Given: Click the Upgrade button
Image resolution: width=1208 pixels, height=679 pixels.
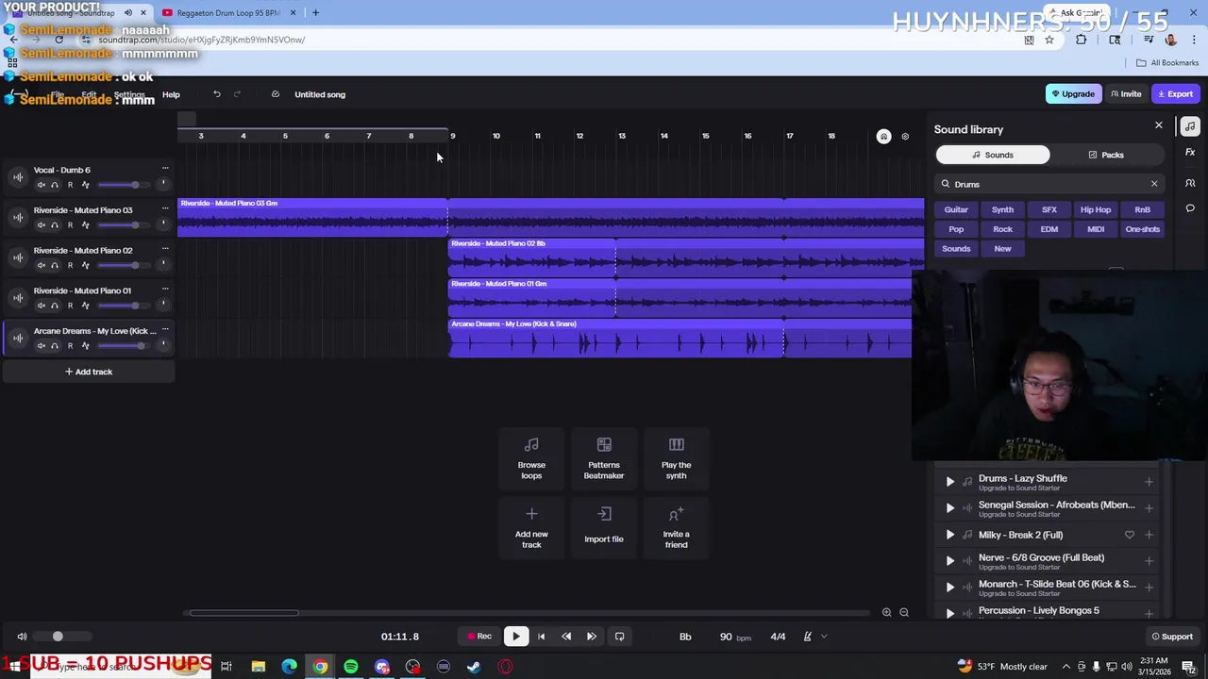Looking at the screenshot, I should [1072, 94].
